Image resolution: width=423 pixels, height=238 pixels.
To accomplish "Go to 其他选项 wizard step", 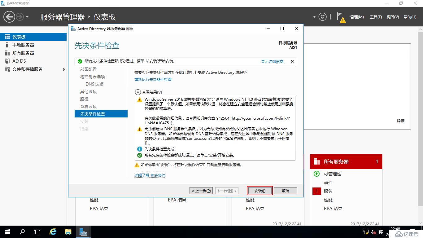I will click(x=89, y=91).
